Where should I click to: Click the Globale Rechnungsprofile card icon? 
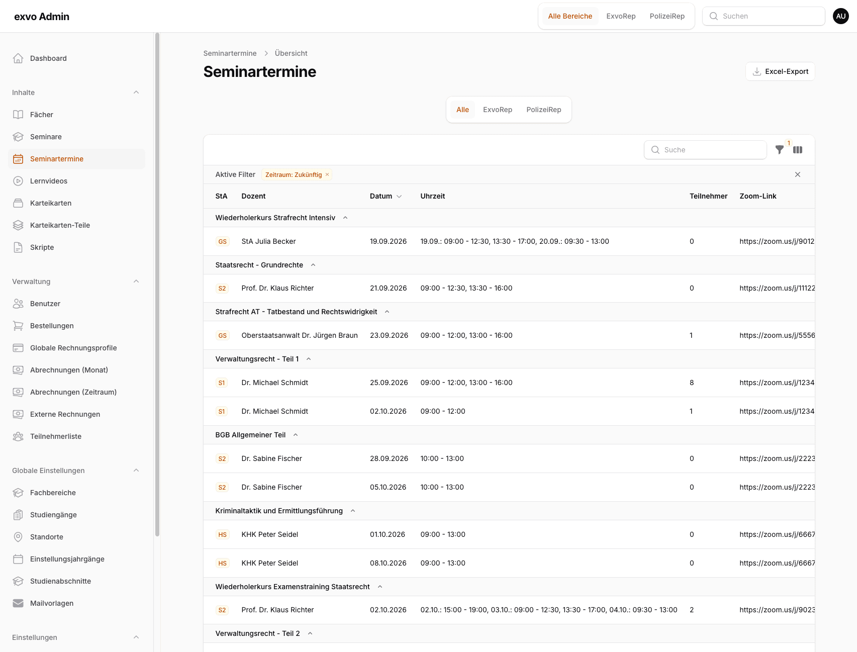[18, 348]
